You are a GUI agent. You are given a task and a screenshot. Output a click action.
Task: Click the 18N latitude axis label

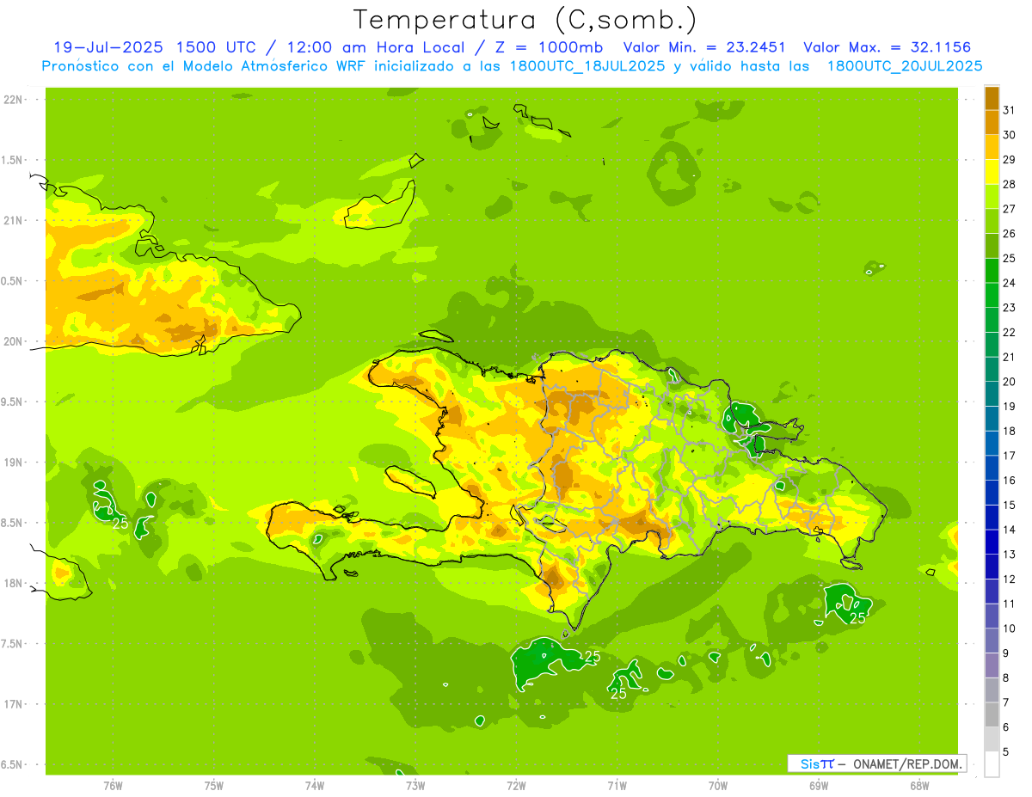[13, 584]
